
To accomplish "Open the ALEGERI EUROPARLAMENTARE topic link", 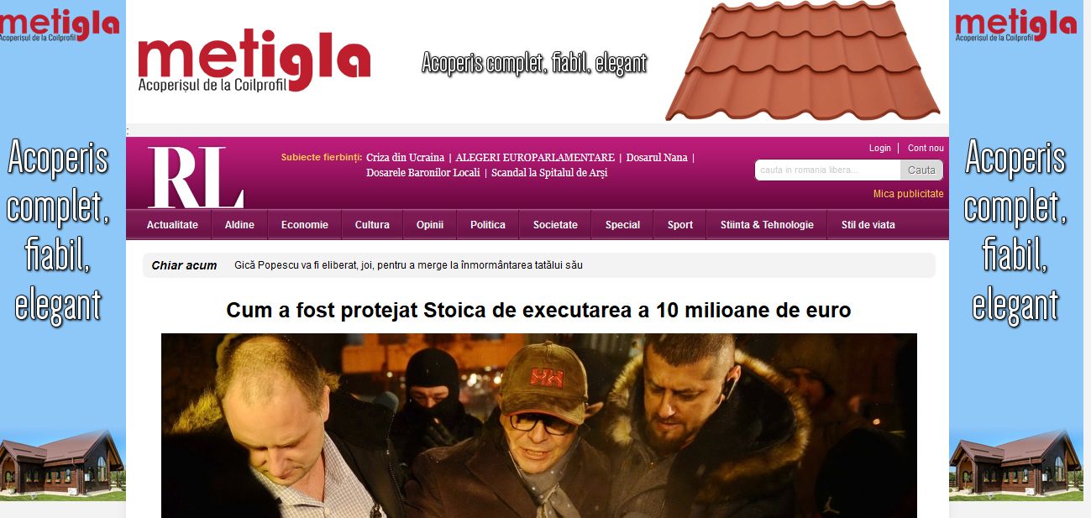I will coord(535,158).
